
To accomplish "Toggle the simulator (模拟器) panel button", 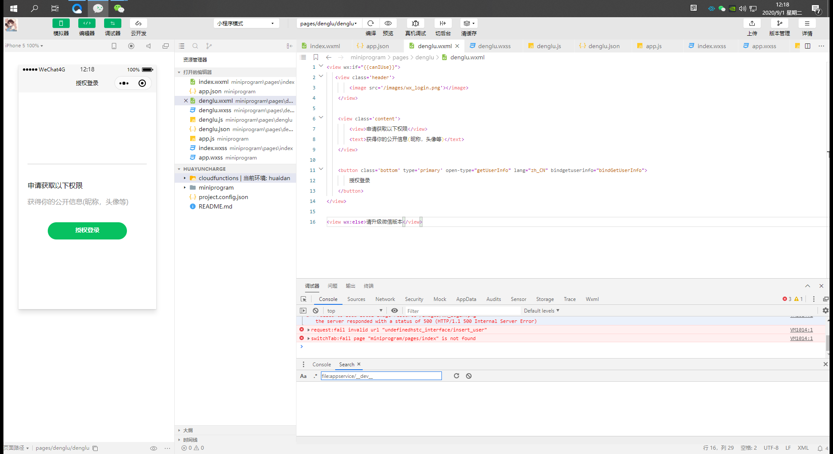I will 61,23.
